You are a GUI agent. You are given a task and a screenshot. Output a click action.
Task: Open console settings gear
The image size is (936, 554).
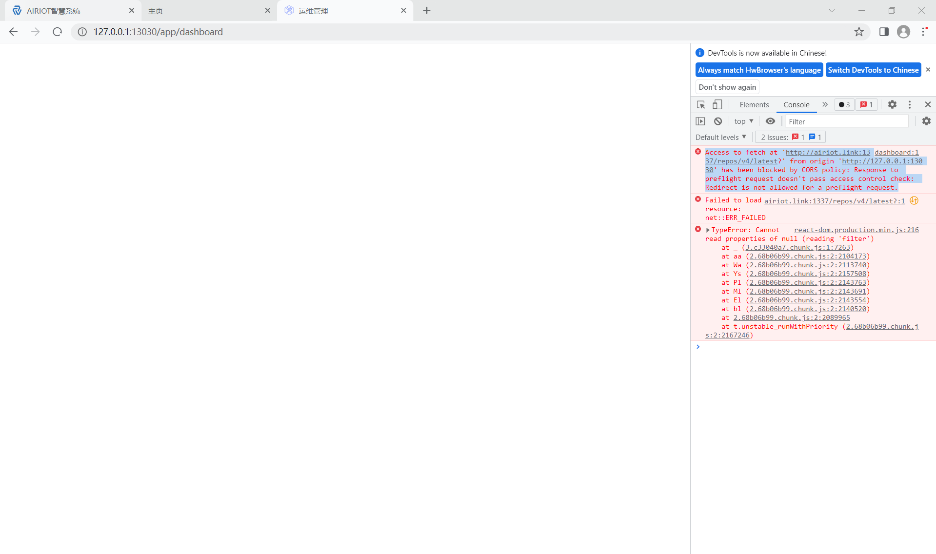coord(926,121)
